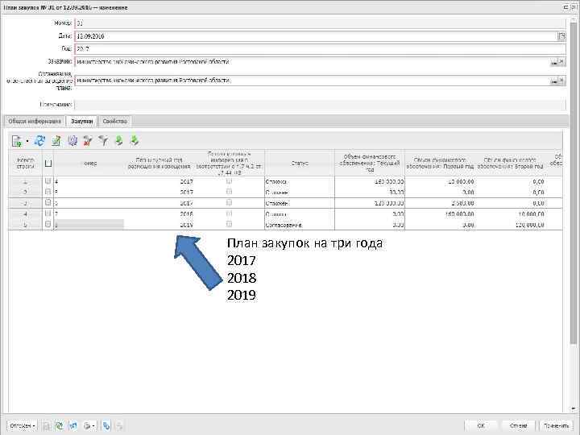Open the dropdown arrow beside the new row icon
The width and height of the screenshot is (580, 435).
[x=27, y=141]
